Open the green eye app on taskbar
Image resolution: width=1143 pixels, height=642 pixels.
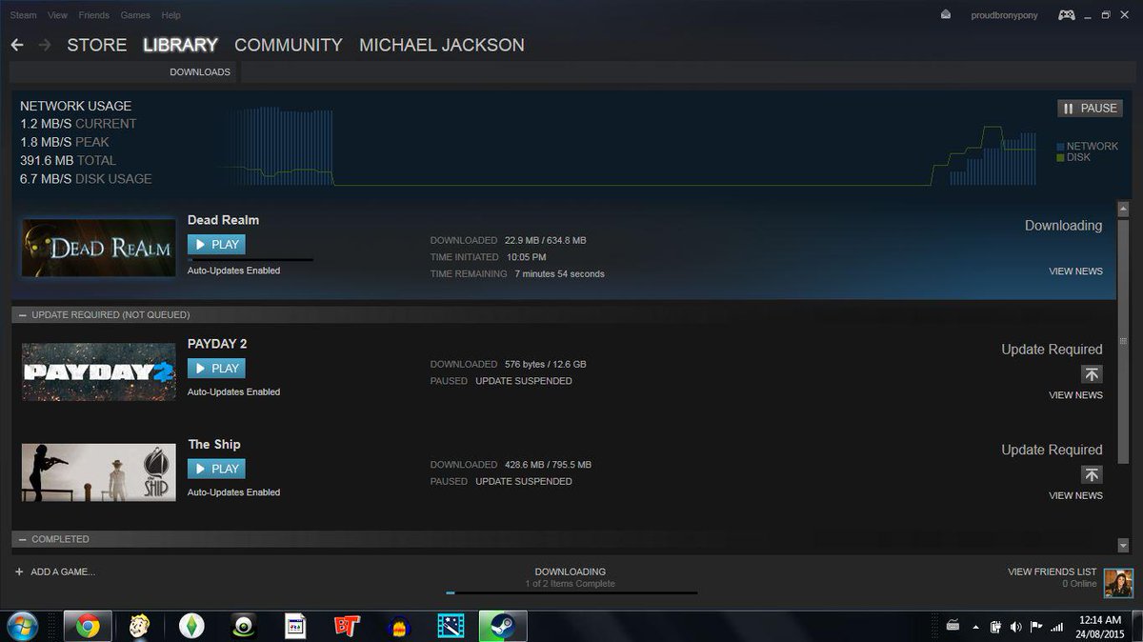[x=244, y=626]
